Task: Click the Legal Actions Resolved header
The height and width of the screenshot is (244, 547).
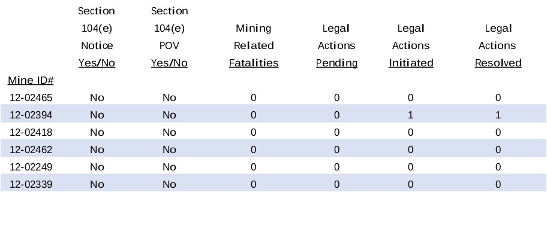Action: point(498,45)
